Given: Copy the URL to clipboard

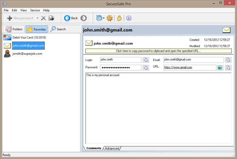Looking at the screenshot, I should tap(228, 68).
